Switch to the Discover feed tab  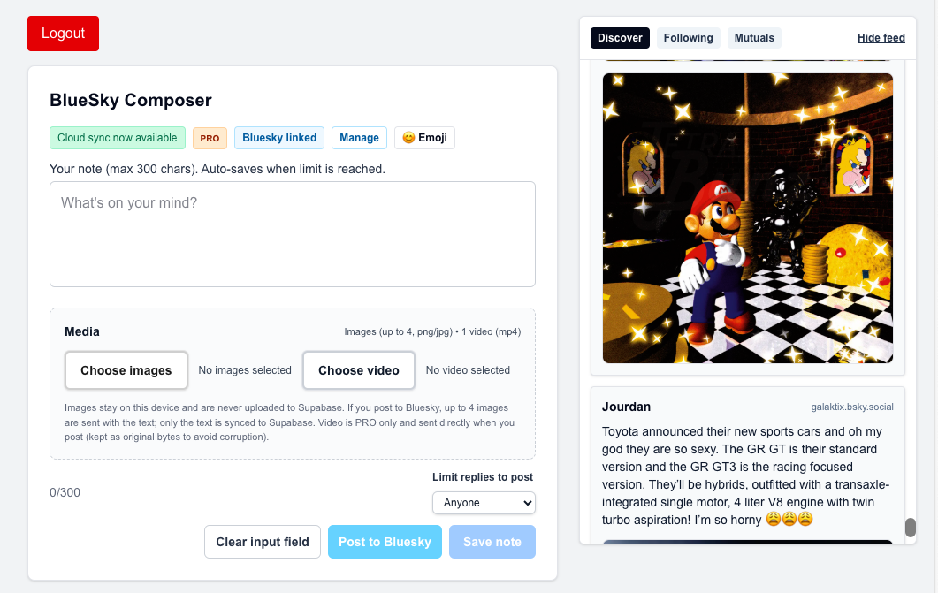tap(620, 37)
